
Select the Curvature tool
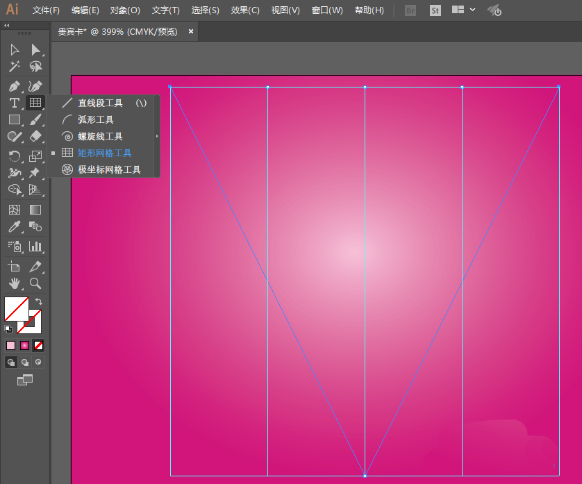(35, 86)
